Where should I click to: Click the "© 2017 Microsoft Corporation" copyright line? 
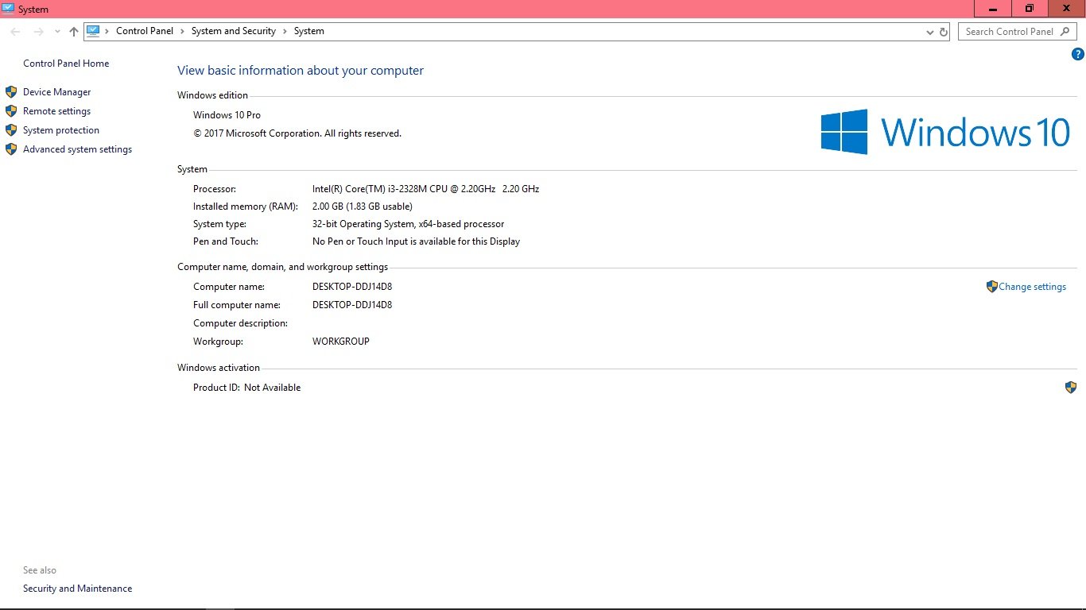tap(297, 133)
